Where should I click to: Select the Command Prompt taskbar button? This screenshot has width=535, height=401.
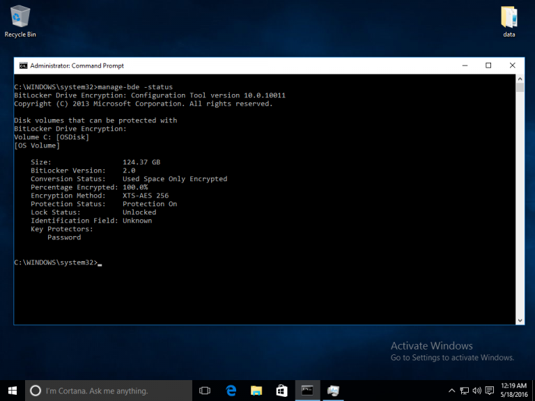(307, 391)
